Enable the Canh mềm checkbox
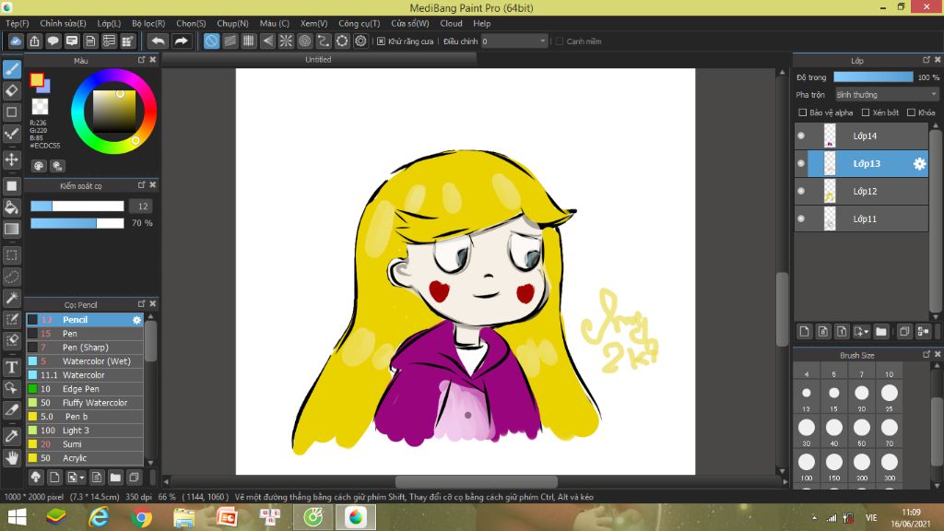944x531 pixels. 560,41
